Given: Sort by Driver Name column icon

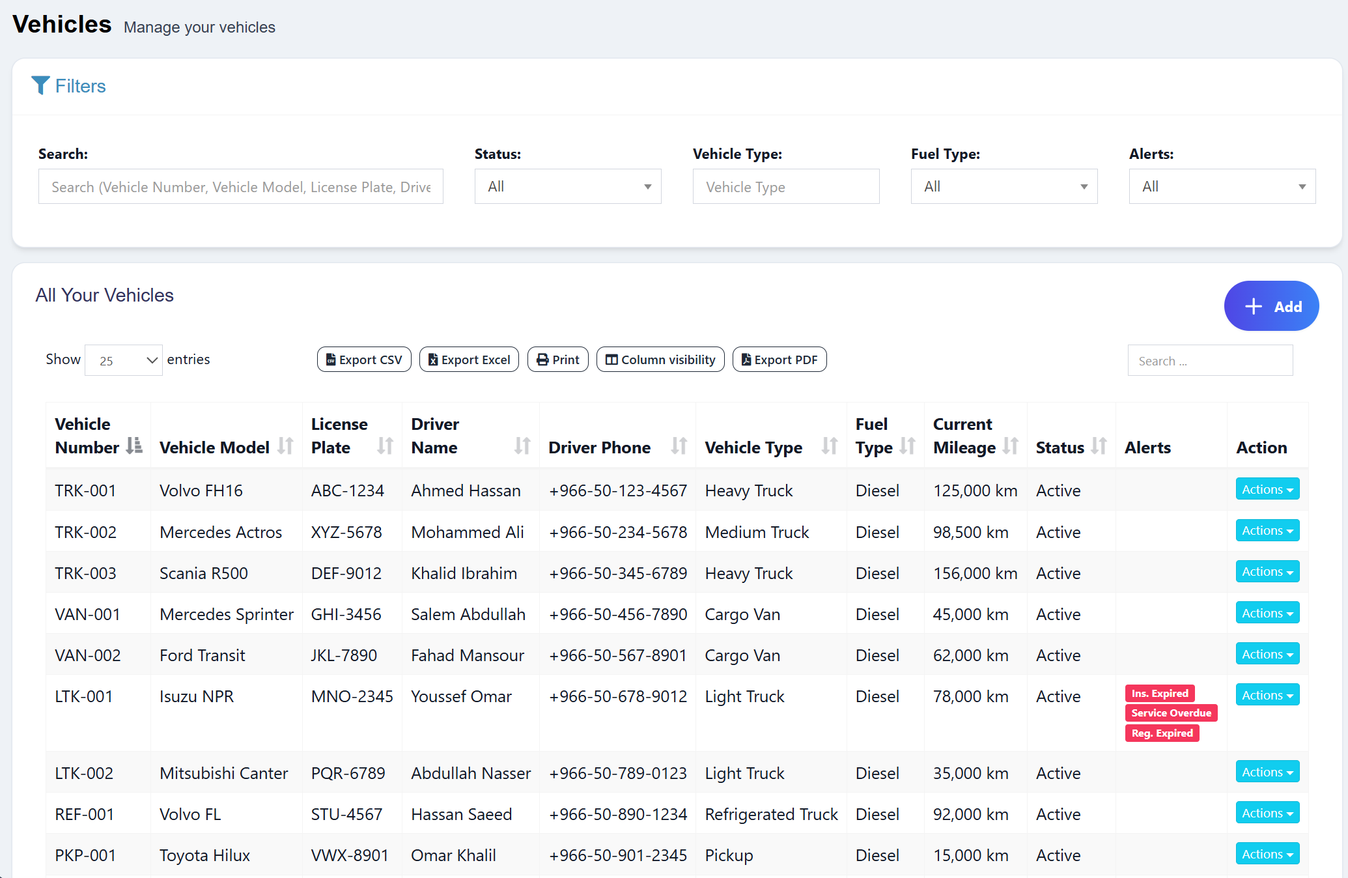Looking at the screenshot, I should (522, 446).
